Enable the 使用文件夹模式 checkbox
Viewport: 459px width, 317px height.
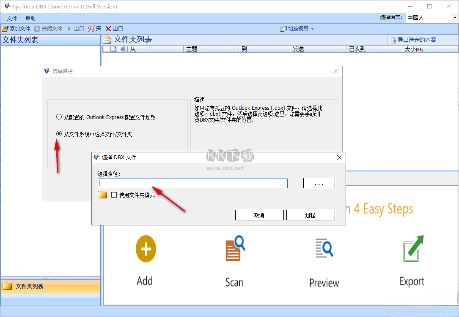point(113,195)
